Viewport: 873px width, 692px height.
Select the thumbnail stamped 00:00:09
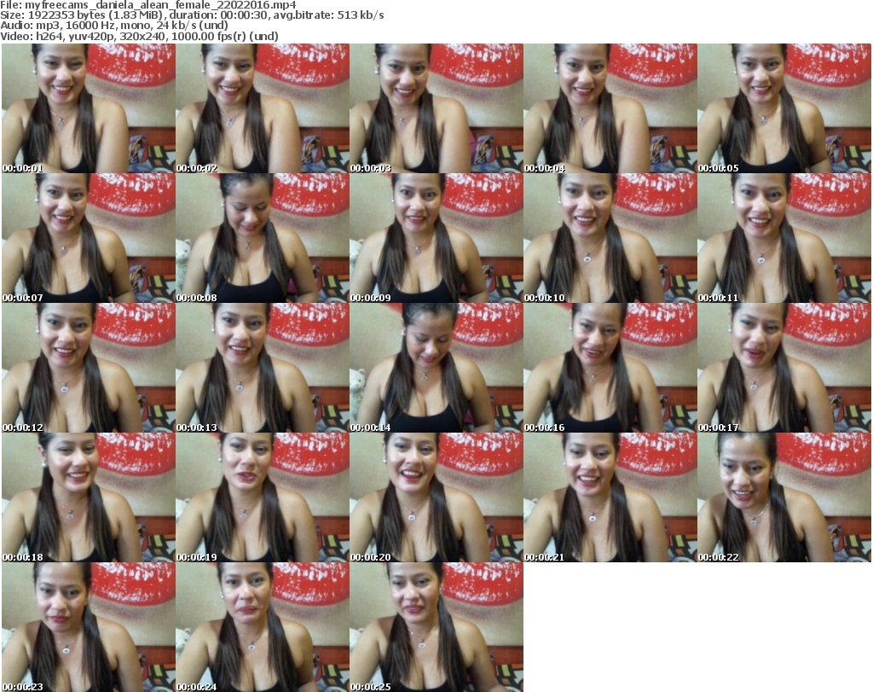(436, 238)
